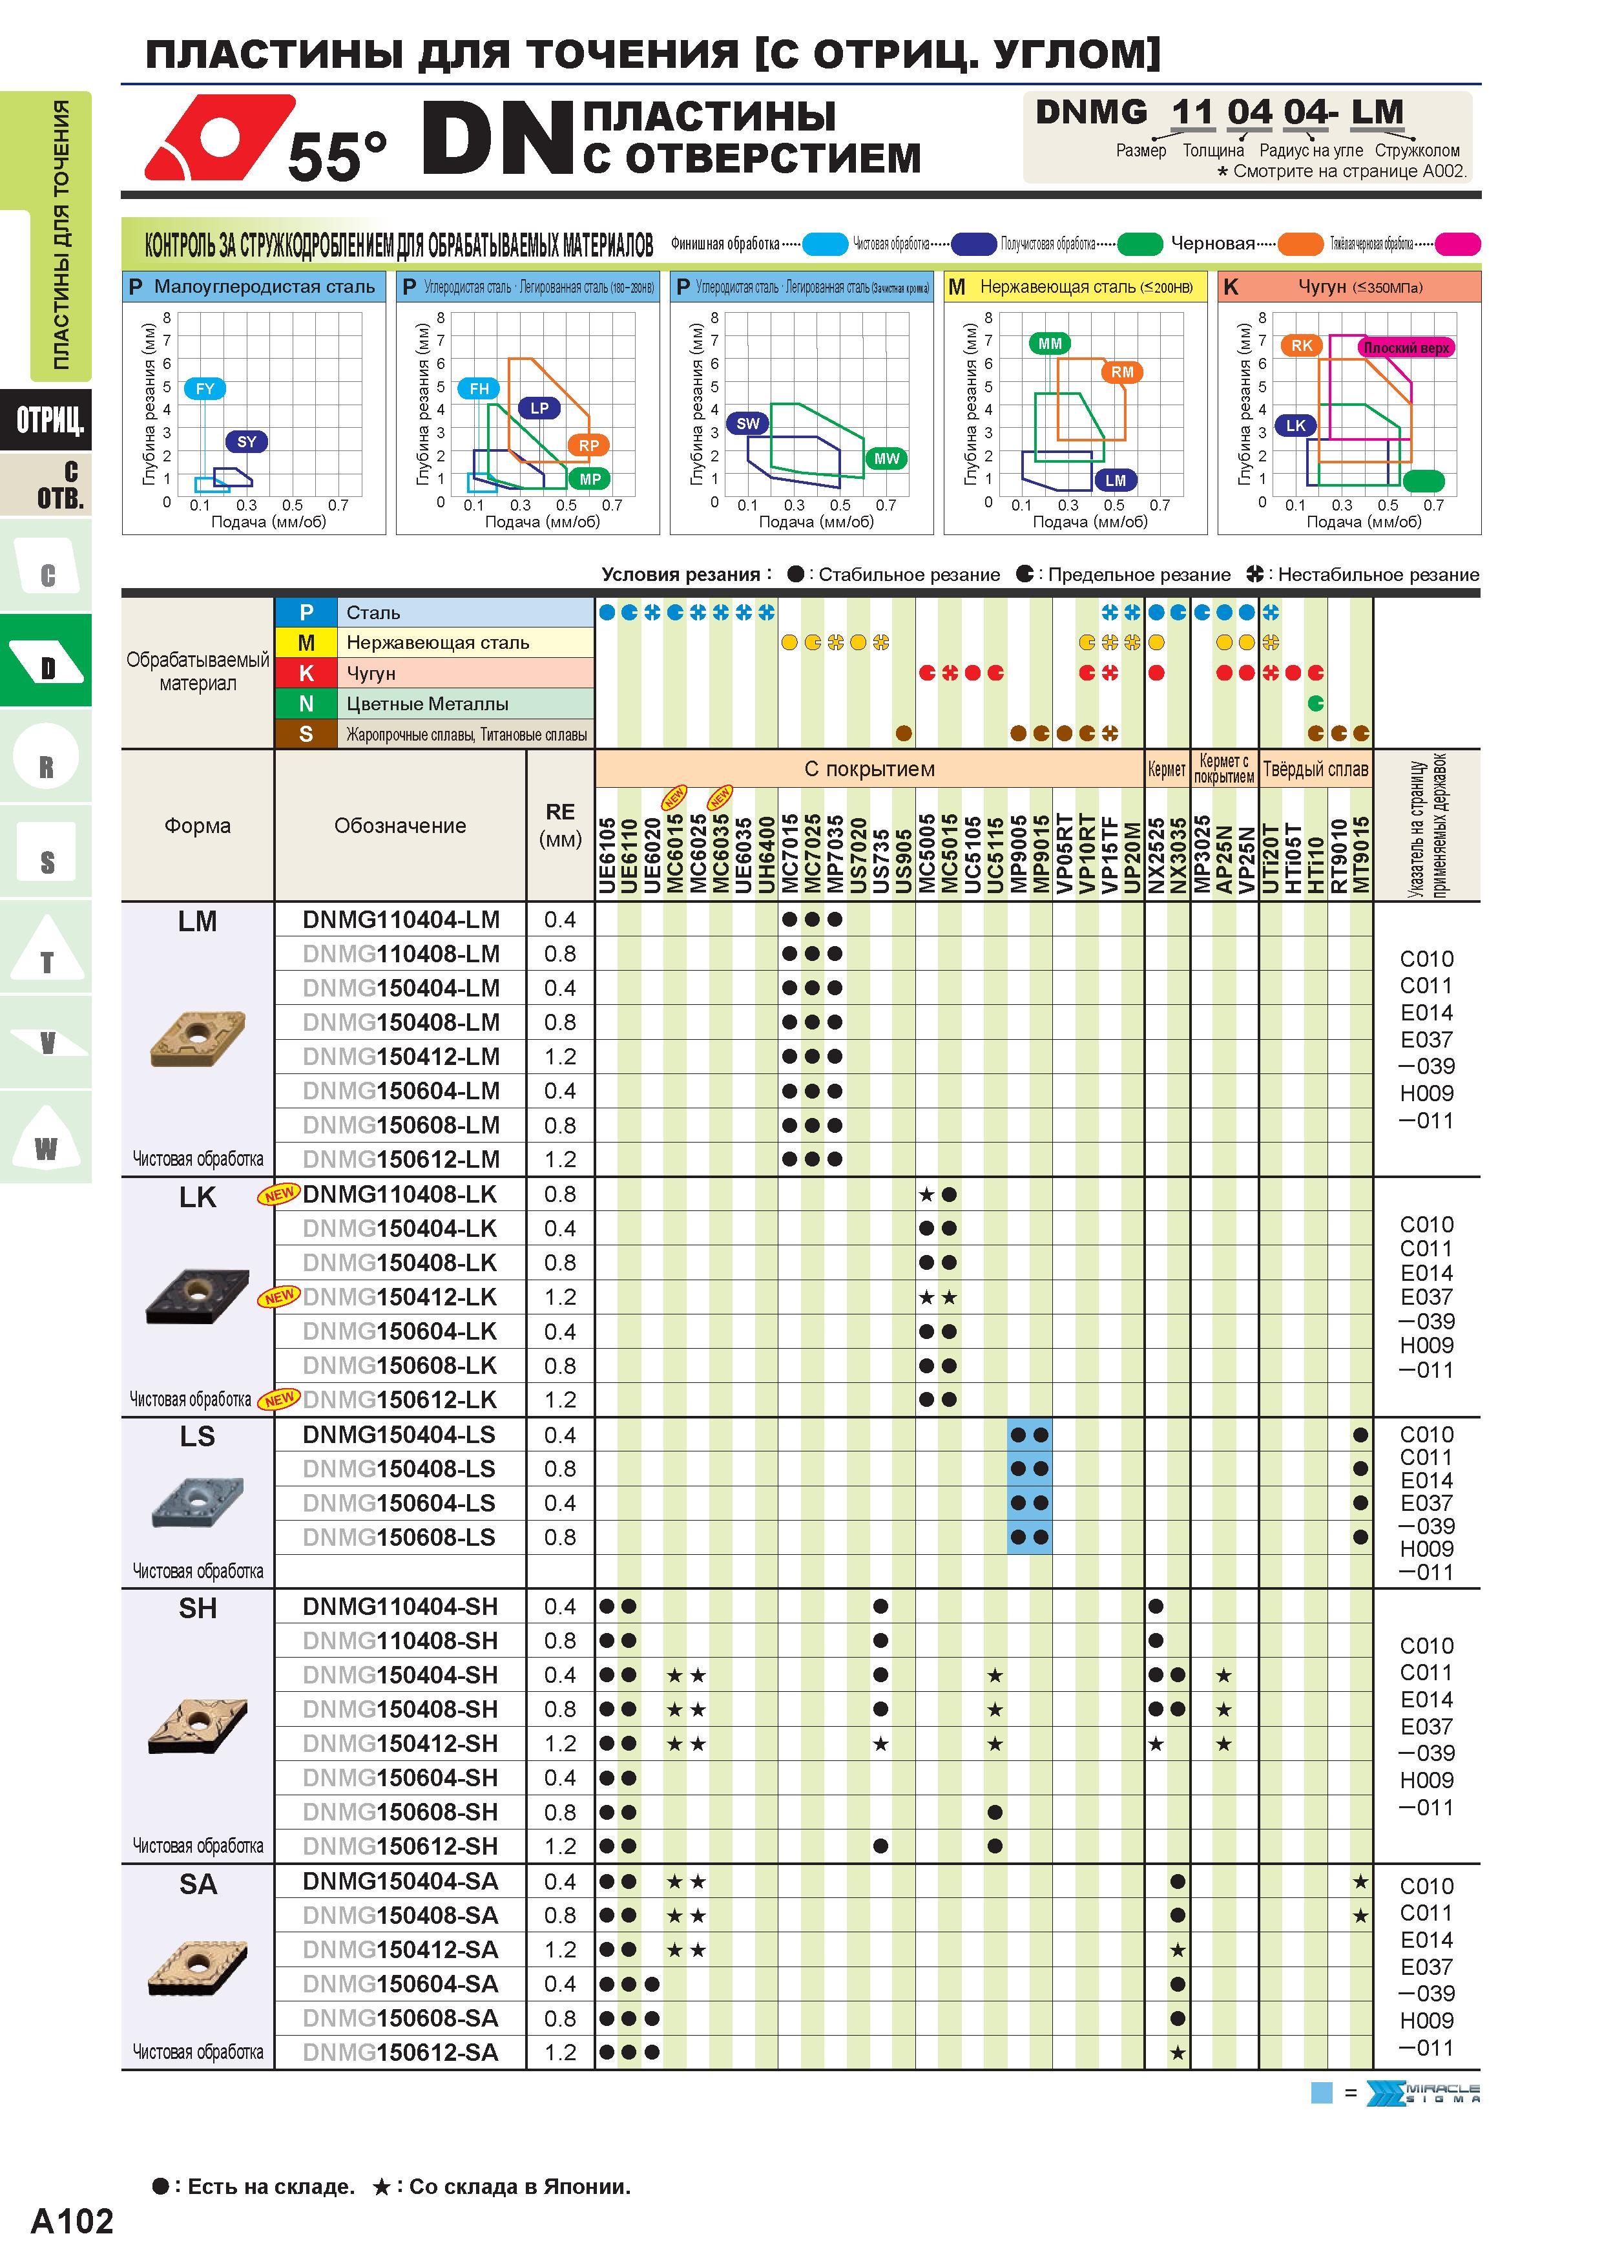
Task: Click the RM label in stainless steel chart
Action: coord(1122,372)
